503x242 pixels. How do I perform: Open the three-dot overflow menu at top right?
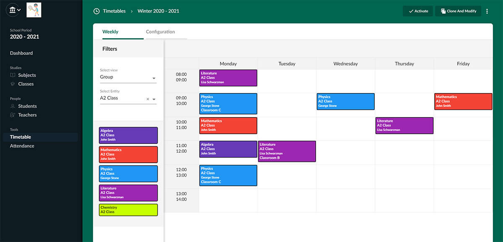tap(487, 11)
